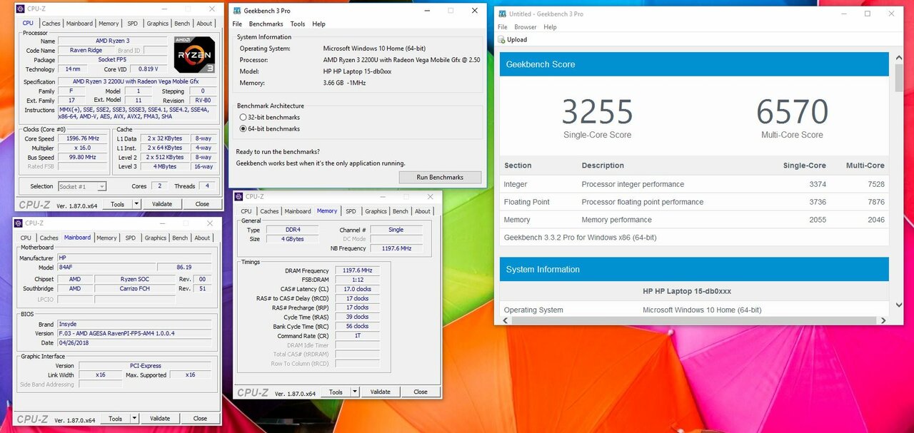This screenshot has height=433, width=914.
Task: Open File menu in Geekbench results window
Action: (x=503, y=27)
